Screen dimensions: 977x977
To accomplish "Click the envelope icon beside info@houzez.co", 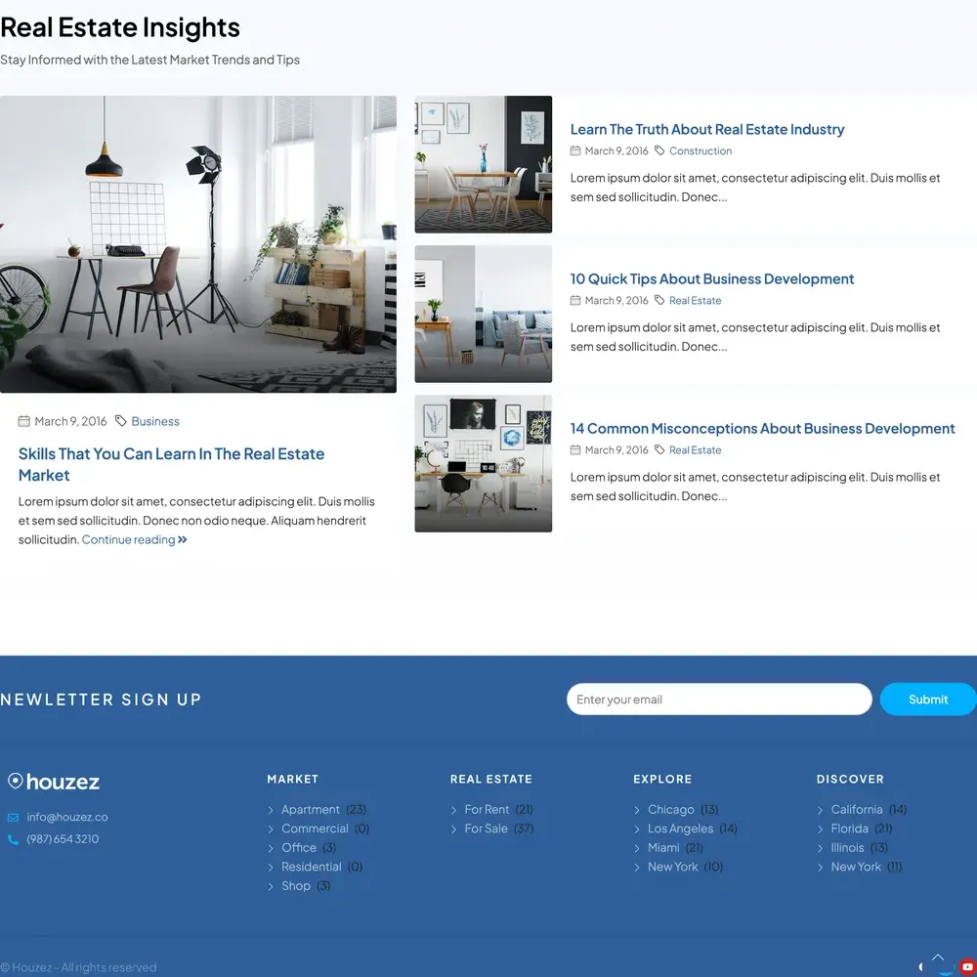I will click(13, 818).
